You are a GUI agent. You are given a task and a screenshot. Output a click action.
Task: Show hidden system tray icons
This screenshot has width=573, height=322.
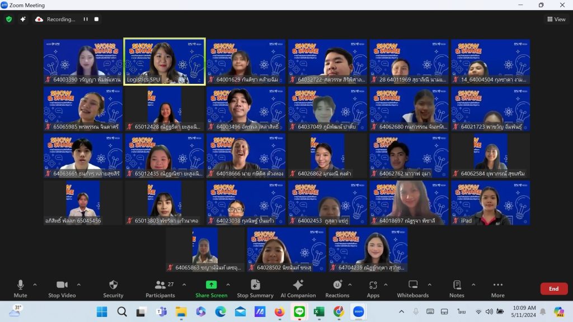click(401, 311)
